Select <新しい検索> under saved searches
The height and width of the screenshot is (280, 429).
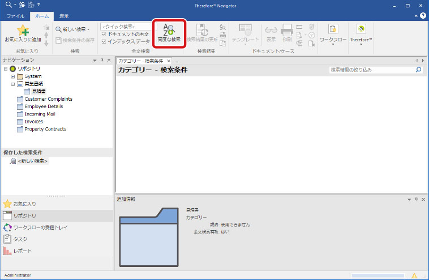pyautogui.click(x=32, y=161)
